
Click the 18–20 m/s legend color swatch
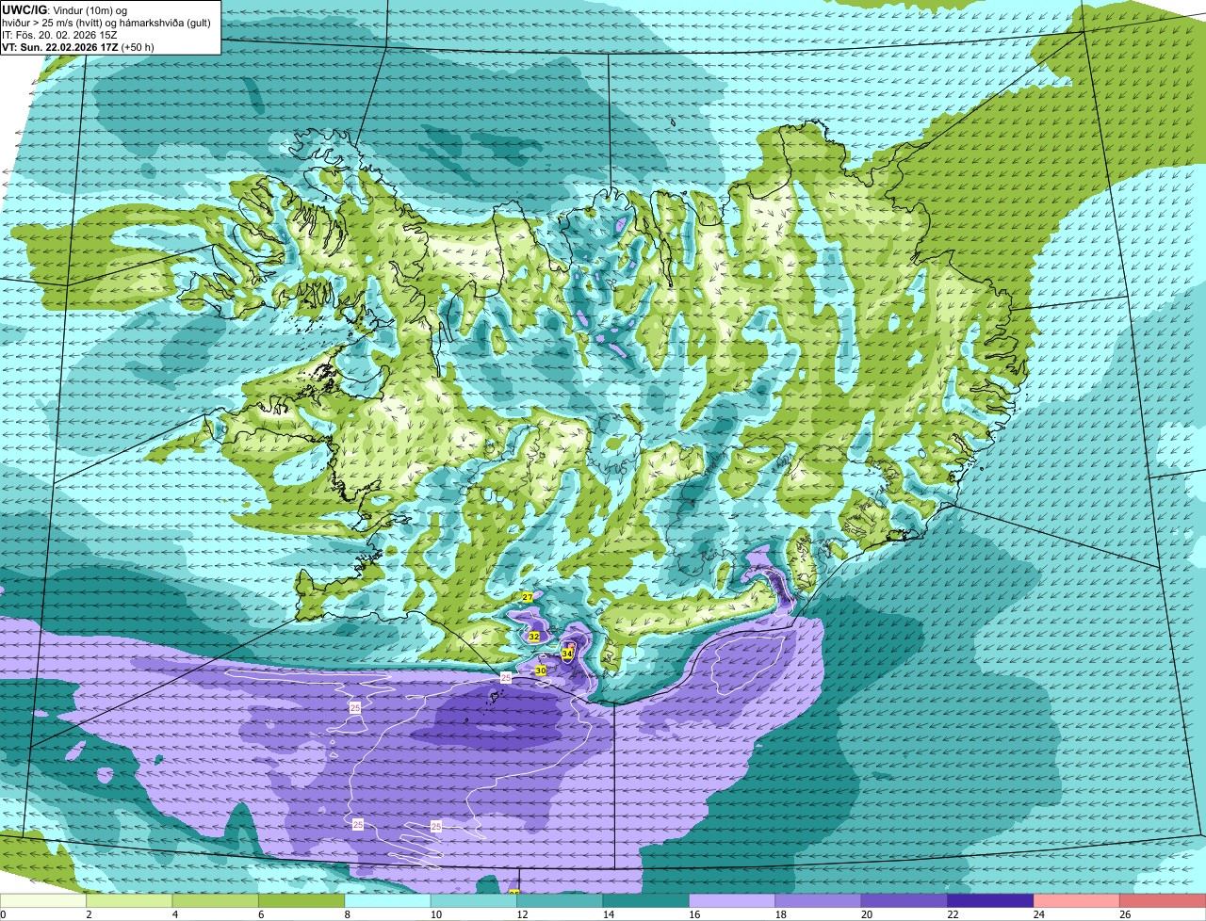pyautogui.click(x=818, y=901)
